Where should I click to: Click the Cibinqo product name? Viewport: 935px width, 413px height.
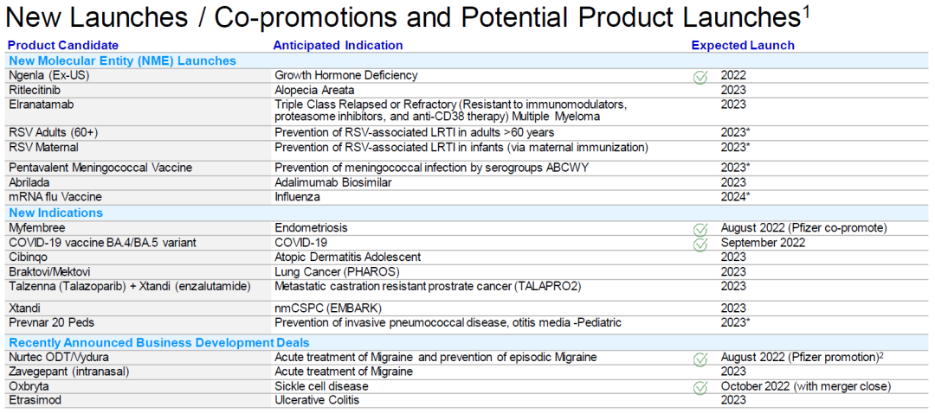click(28, 257)
